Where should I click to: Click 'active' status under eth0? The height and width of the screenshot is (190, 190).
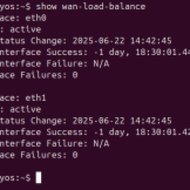(26, 29)
